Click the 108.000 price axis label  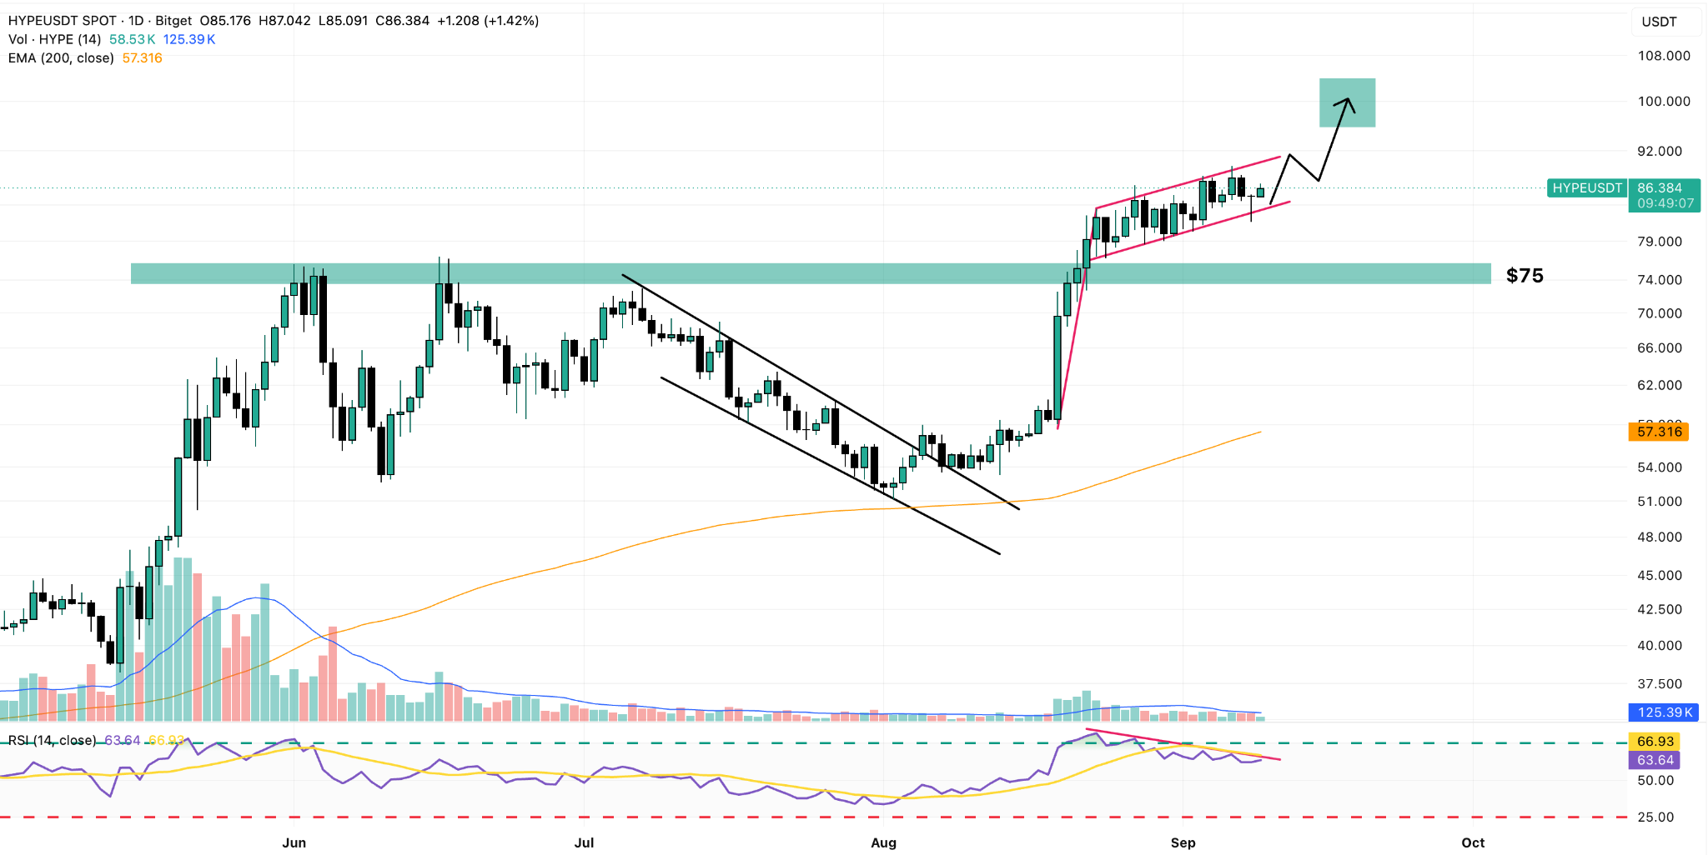click(1664, 56)
